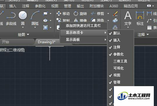Image resolution: width=157 pixels, height=106 pixels.
Task: Open the Trim tool dropdown arrow
Action: [108, 13]
